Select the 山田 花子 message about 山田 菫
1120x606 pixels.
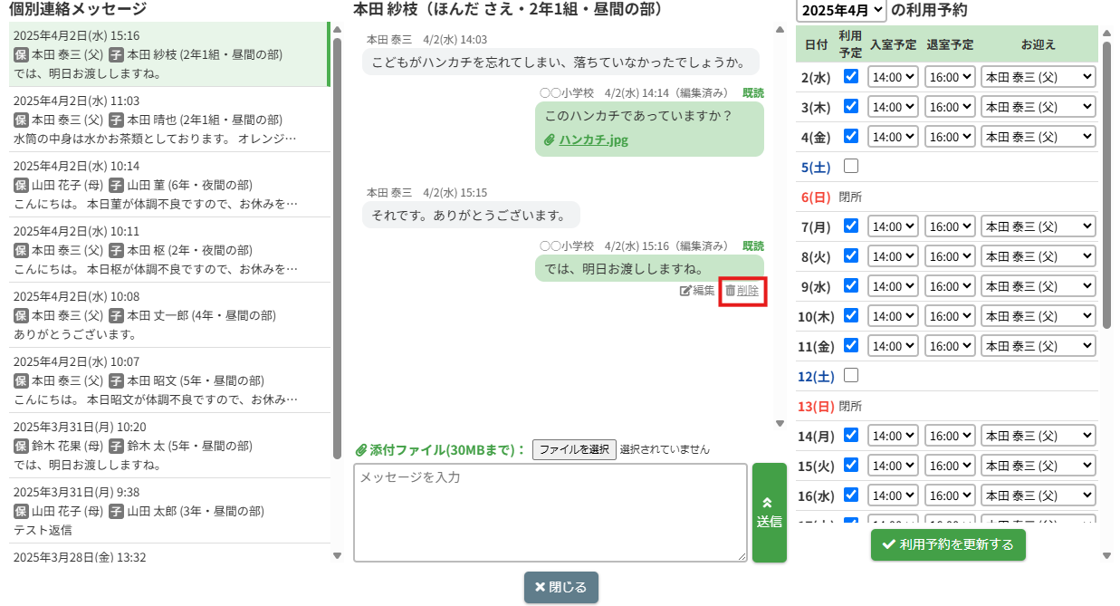pyautogui.click(x=168, y=185)
